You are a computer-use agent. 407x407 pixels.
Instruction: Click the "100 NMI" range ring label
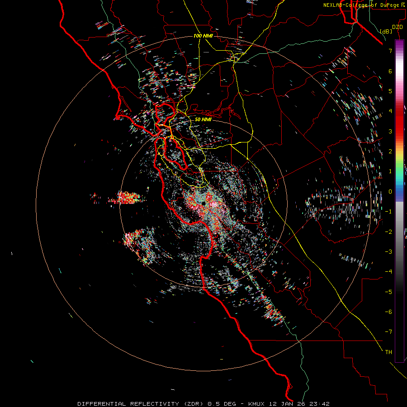click(x=203, y=36)
